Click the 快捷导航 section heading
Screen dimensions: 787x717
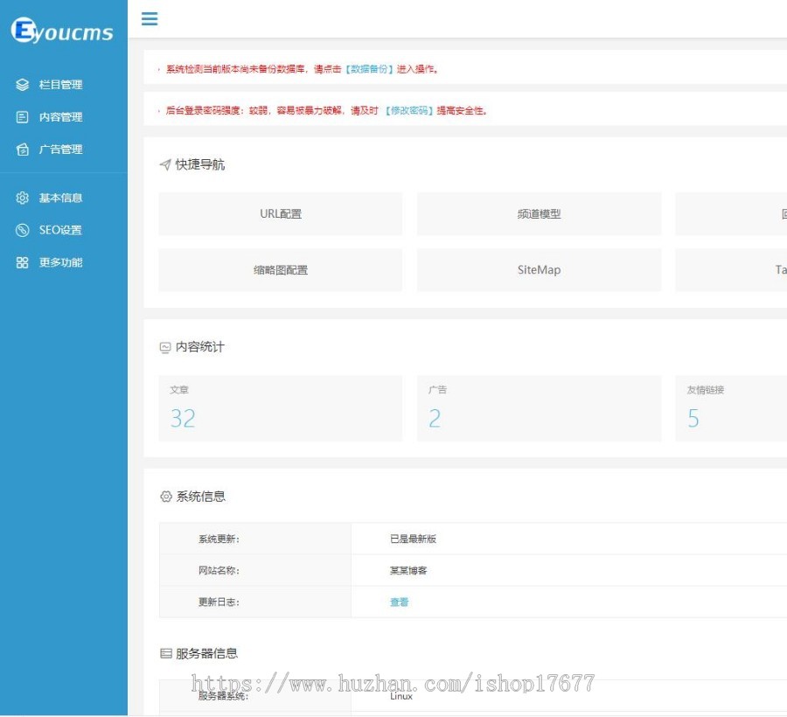(199, 164)
